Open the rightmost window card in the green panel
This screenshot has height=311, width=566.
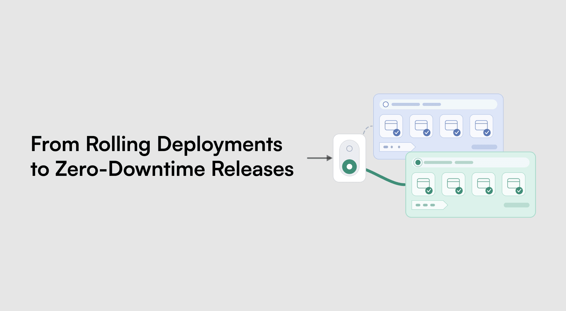pyautogui.click(x=514, y=184)
